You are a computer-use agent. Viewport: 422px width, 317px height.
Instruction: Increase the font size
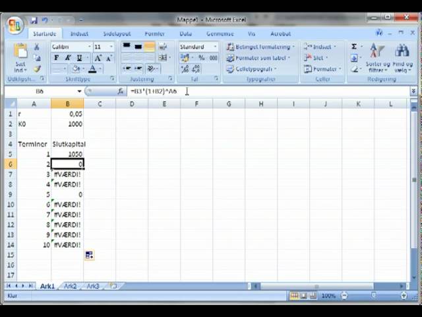(98, 57)
